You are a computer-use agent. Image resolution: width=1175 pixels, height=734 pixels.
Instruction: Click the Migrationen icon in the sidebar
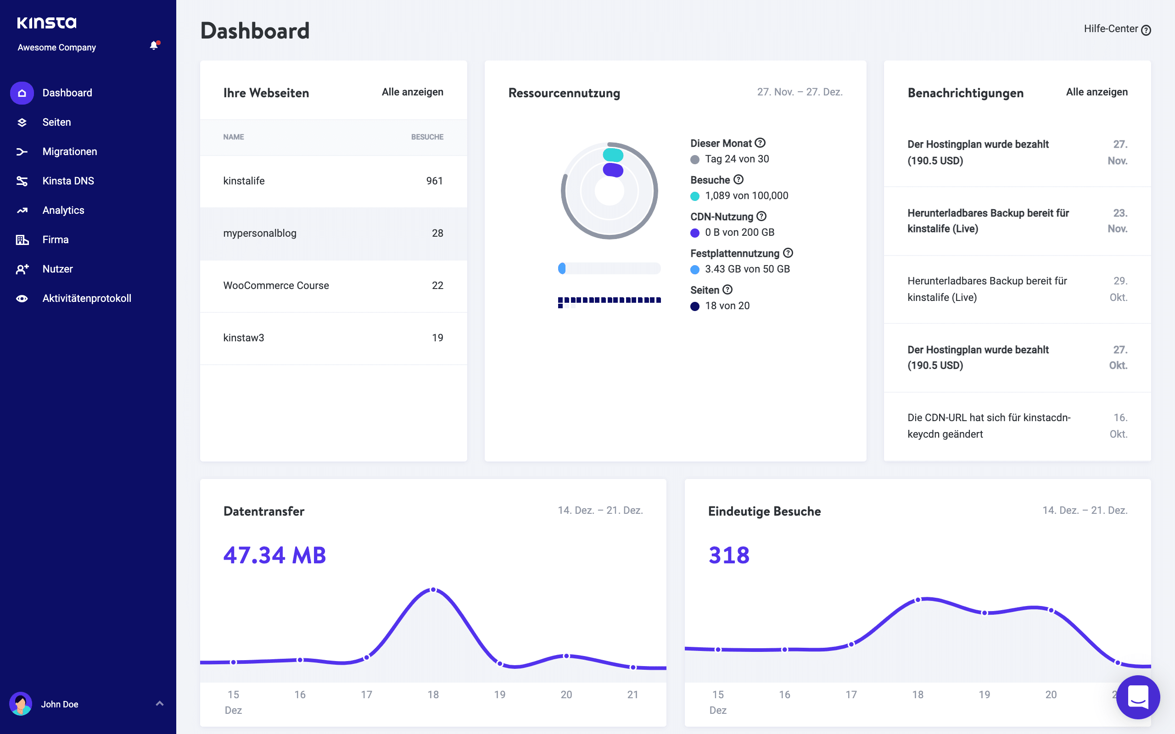click(x=22, y=151)
